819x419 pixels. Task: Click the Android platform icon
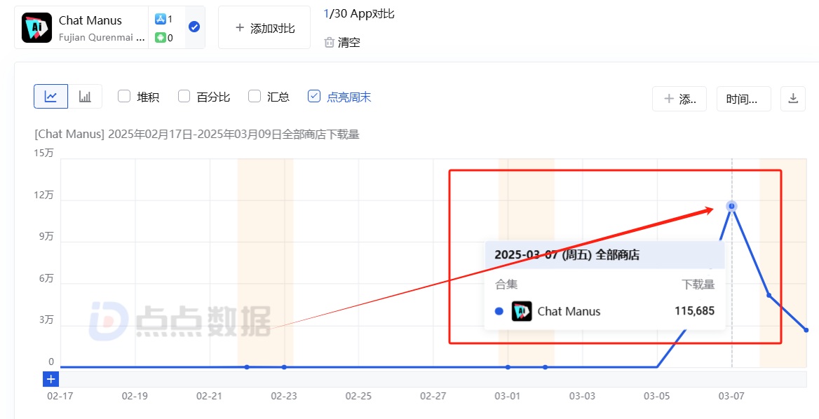point(161,38)
